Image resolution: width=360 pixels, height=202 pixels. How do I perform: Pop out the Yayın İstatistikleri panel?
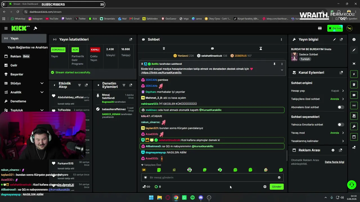click(x=130, y=40)
